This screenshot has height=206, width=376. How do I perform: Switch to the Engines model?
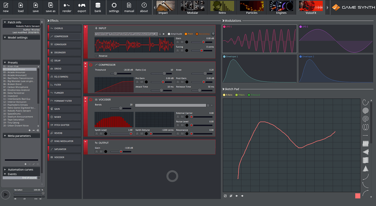point(281,7)
